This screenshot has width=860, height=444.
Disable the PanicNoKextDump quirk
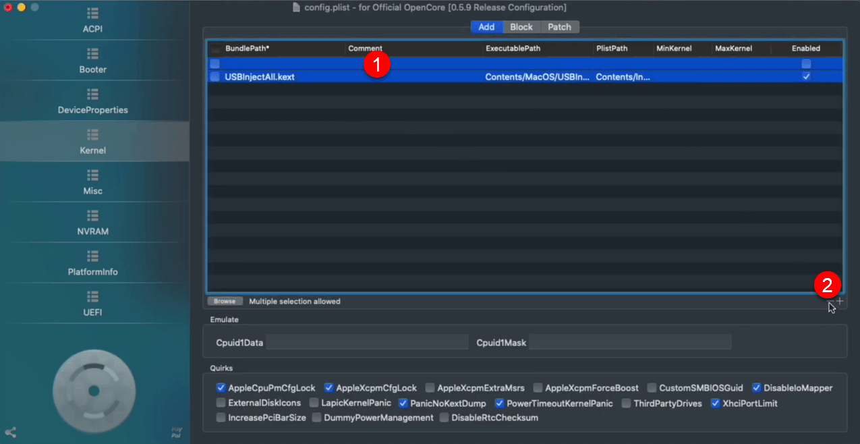point(403,403)
